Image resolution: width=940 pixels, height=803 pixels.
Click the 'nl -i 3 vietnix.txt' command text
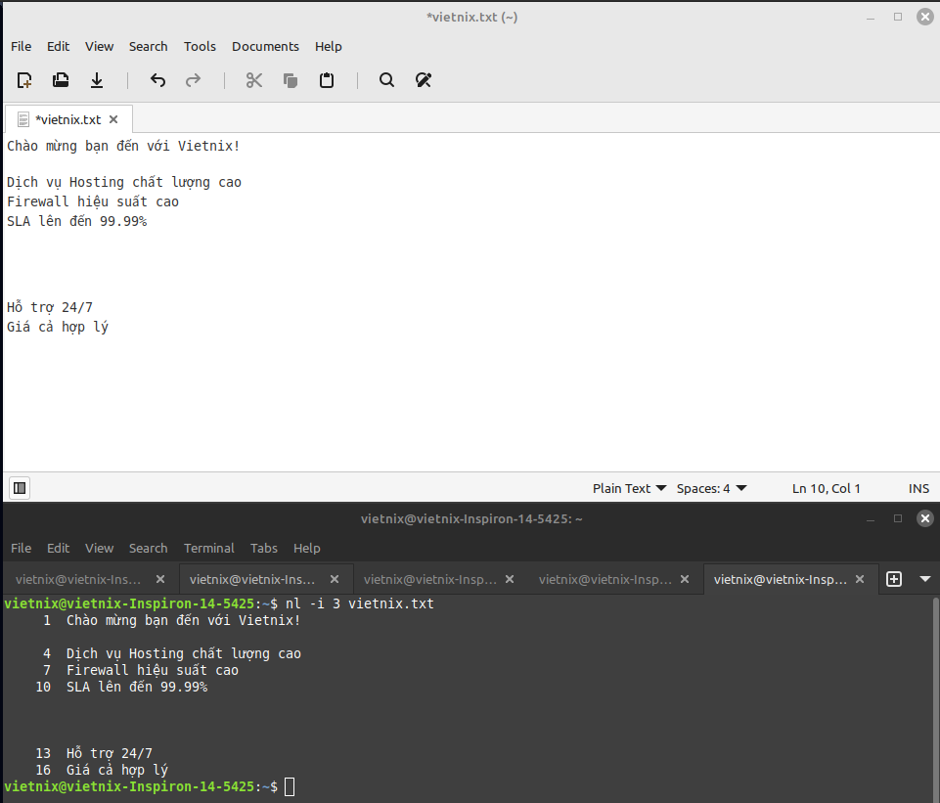360,603
